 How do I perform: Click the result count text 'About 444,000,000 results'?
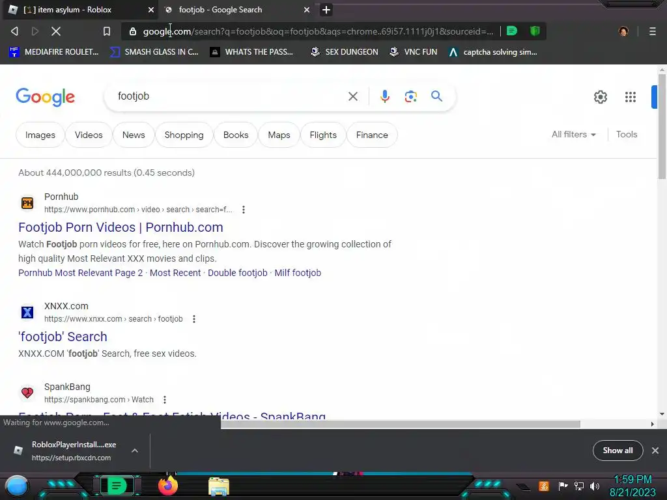[75, 173]
